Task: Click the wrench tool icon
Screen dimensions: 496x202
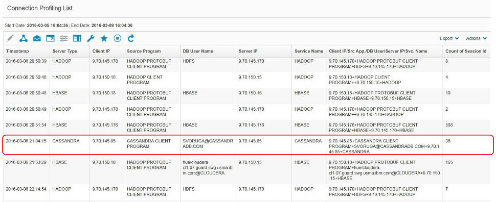Action: [91, 38]
